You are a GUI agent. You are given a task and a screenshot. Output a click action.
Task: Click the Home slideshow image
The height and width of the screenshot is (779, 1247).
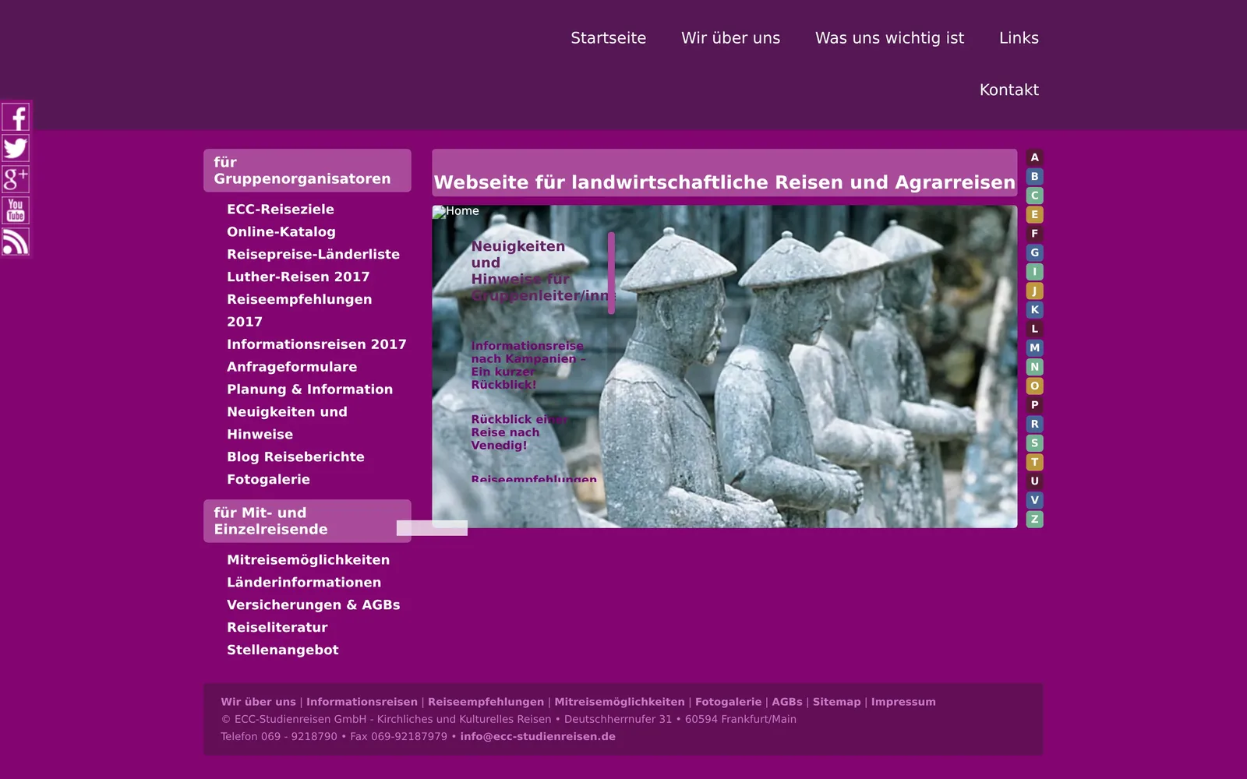pyautogui.click(x=725, y=366)
